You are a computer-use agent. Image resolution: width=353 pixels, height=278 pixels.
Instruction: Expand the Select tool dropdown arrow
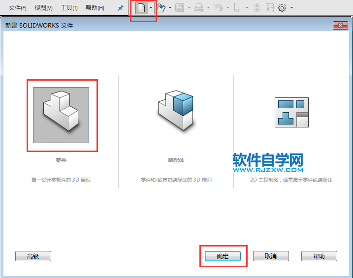pyautogui.click(x=247, y=8)
